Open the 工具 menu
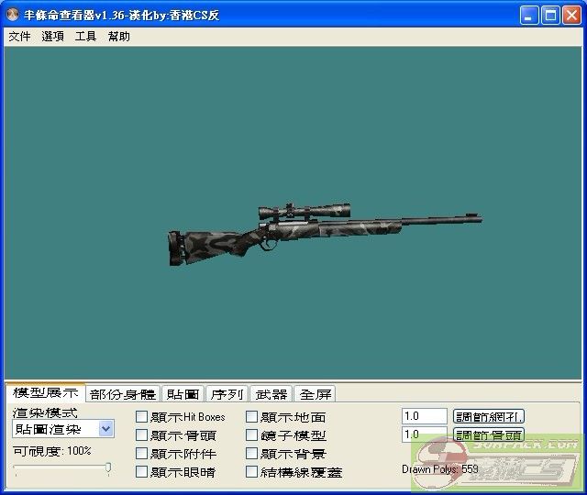Screen dimensions: 587x495 tap(85, 37)
